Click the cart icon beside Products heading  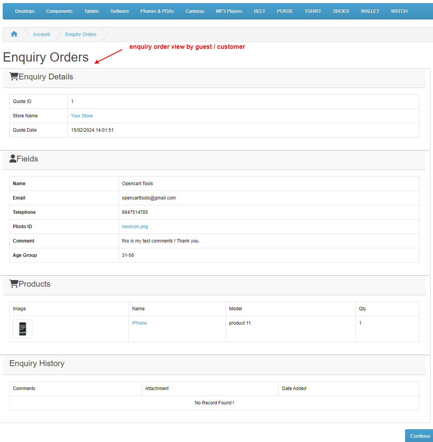pyautogui.click(x=14, y=284)
